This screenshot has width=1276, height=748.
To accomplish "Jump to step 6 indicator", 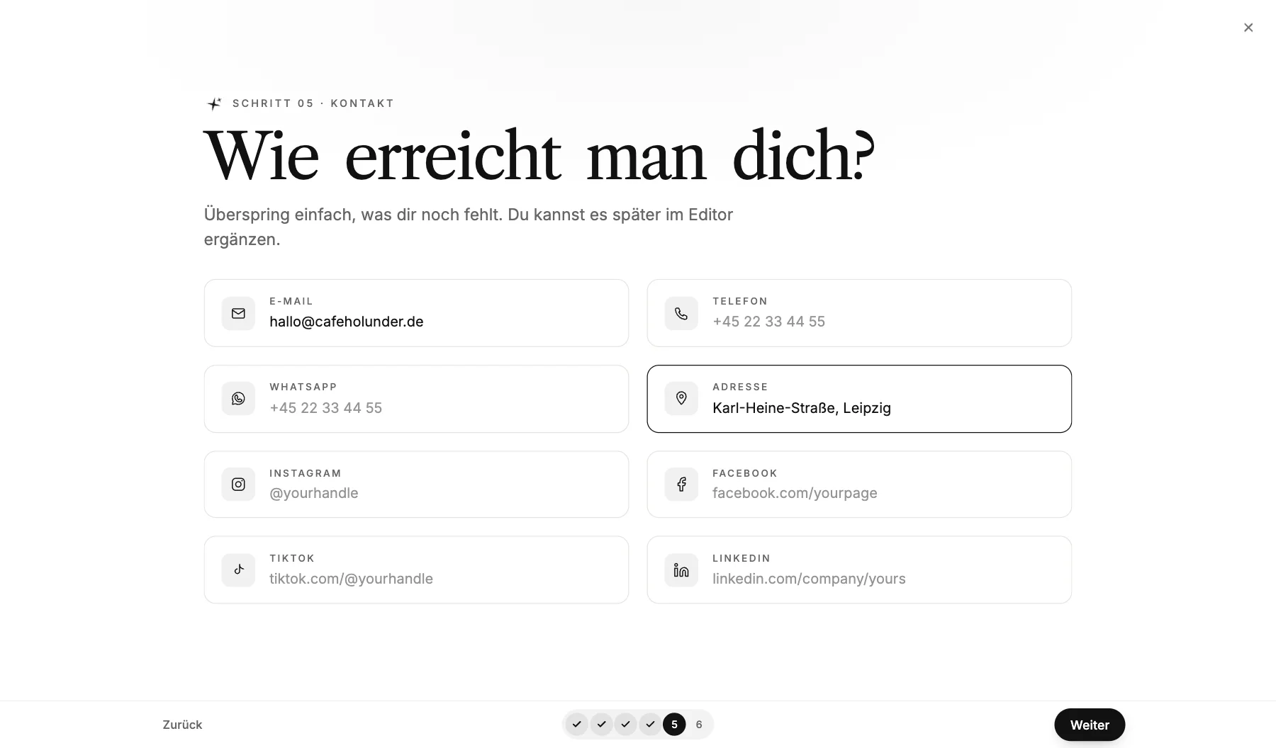I will [699, 724].
